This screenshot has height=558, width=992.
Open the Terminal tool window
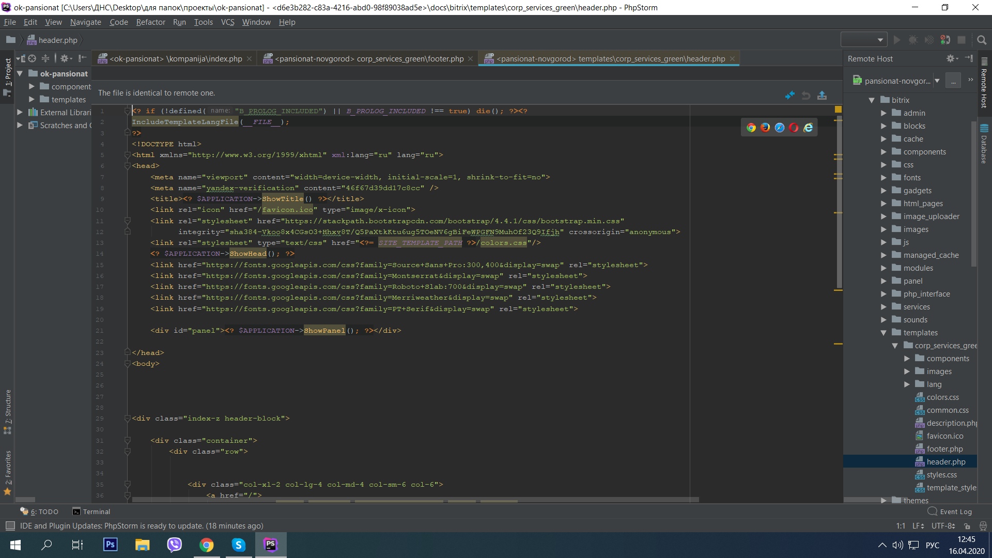(91, 512)
